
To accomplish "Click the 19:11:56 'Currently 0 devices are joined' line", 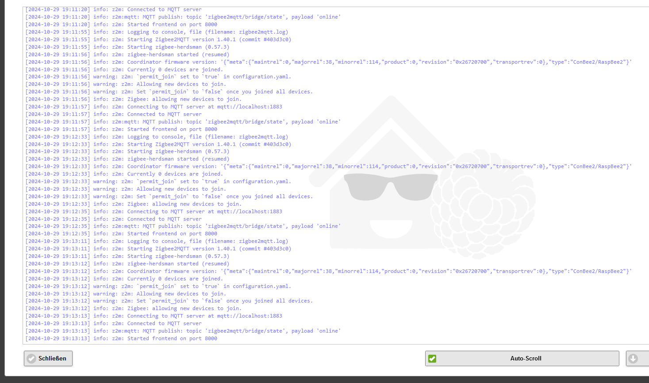I will (124, 69).
